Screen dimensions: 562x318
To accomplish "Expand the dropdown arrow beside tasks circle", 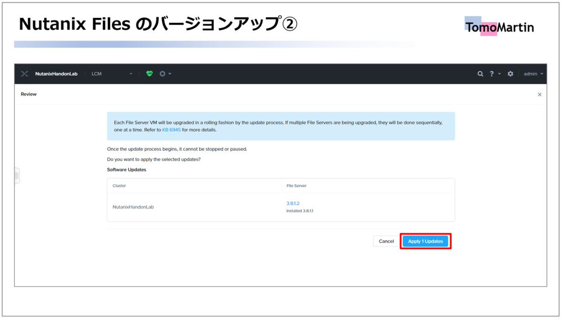I will (x=170, y=74).
